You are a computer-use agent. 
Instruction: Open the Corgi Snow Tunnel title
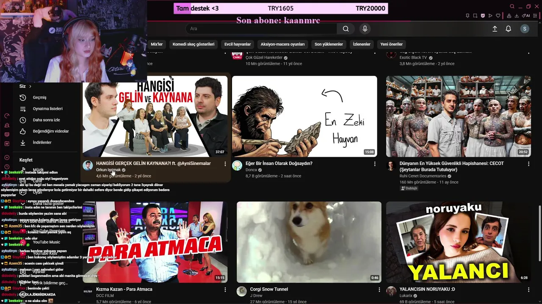(x=269, y=289)
